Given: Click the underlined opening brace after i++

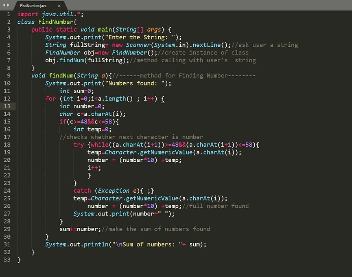Looking at the screenshot, I should point(163,99).
